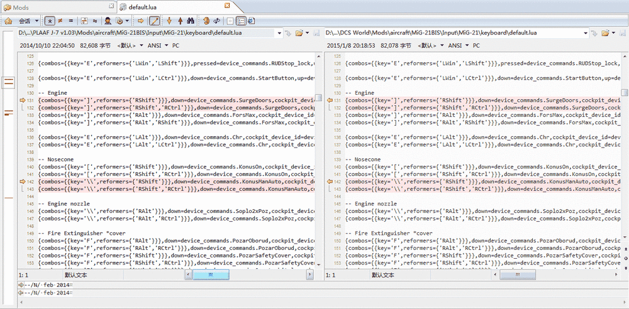Reload the compared files
The height and width of the screenshot is (309, 629).
[217, 21]
